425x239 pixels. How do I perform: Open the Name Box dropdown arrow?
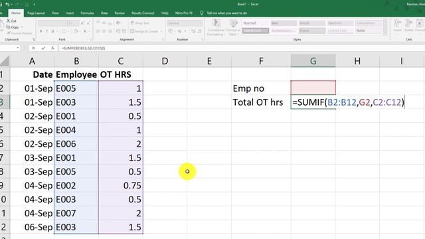tap(18, 48)
